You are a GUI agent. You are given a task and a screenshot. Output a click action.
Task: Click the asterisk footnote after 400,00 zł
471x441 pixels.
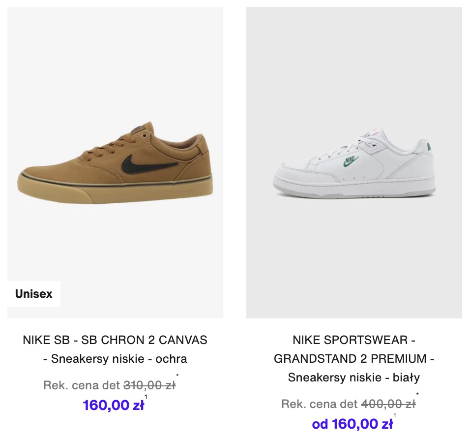pos(417,394)
